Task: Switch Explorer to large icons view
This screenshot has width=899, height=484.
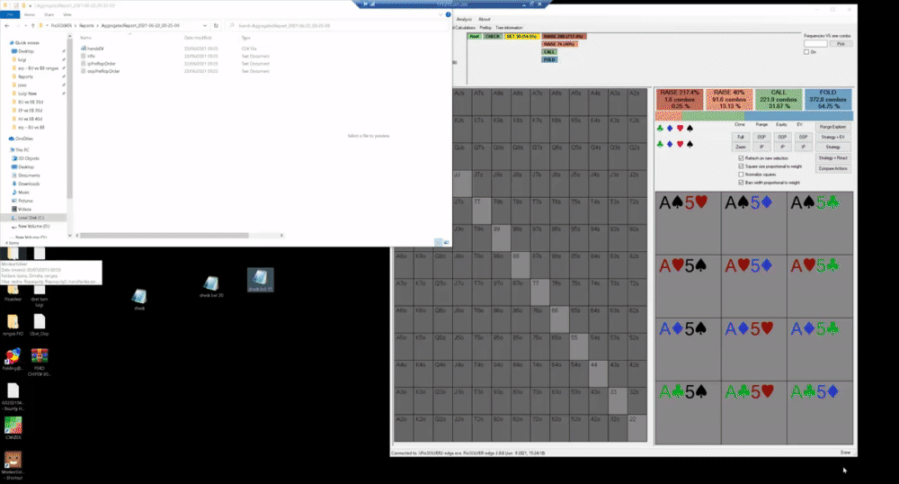Action: (446, 243)
